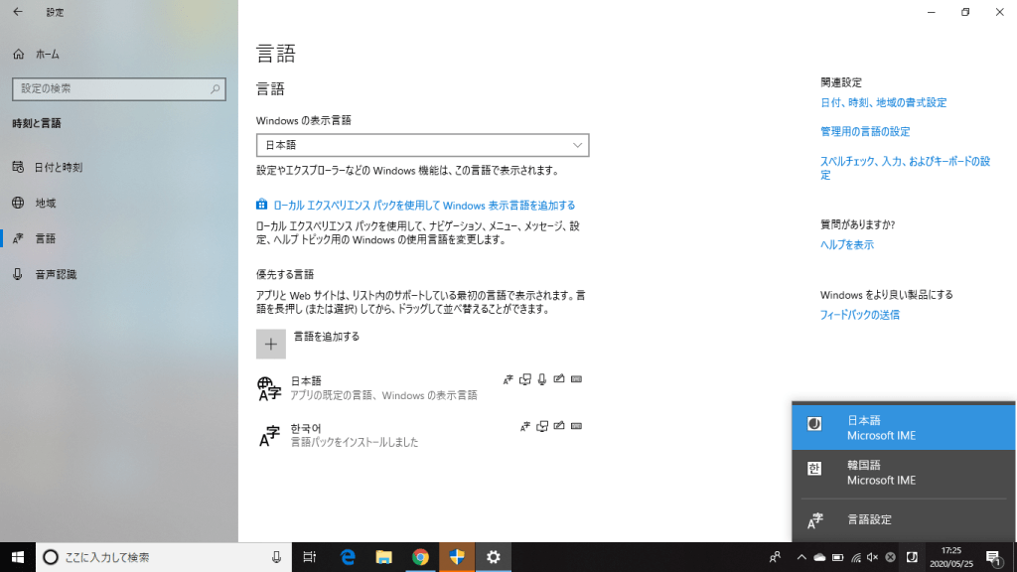Click the plus icon to add a language

270,344
